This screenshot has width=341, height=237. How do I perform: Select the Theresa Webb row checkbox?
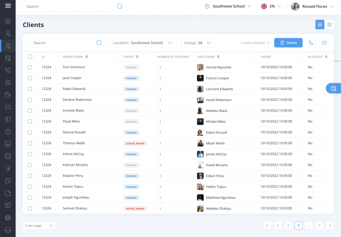click(30, 143)
